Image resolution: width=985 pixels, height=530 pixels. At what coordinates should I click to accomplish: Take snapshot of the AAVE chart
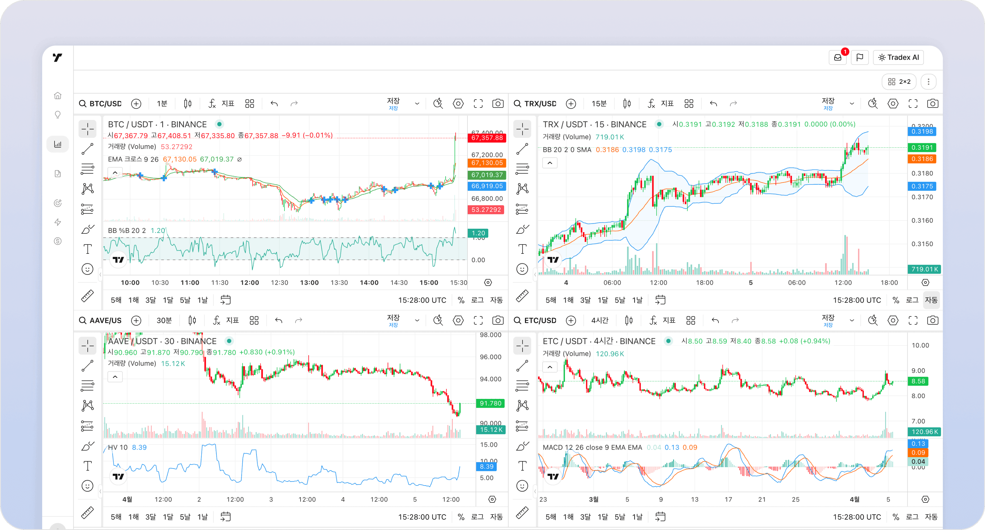[x=498, y=320]
